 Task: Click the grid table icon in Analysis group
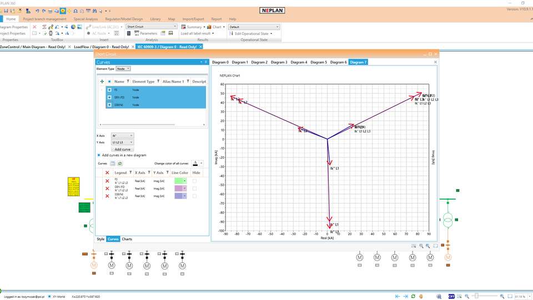170,33
